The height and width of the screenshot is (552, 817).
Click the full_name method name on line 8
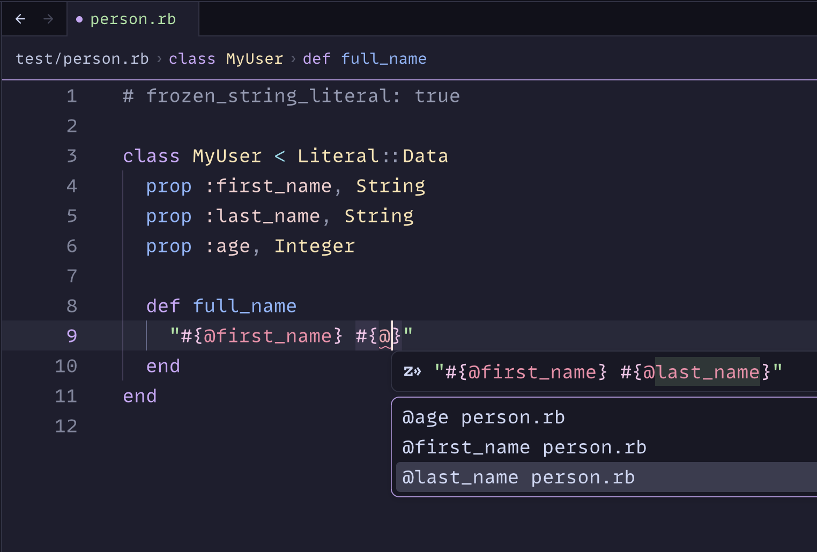pyautogui.click(x=244, y=306)
